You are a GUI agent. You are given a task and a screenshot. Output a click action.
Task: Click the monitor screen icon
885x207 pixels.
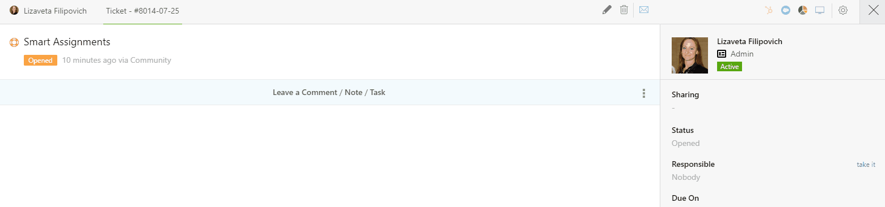(x=820, y=10)
